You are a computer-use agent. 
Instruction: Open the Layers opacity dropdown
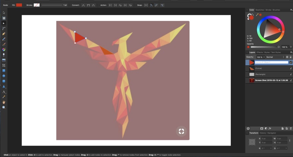(264, 57)
